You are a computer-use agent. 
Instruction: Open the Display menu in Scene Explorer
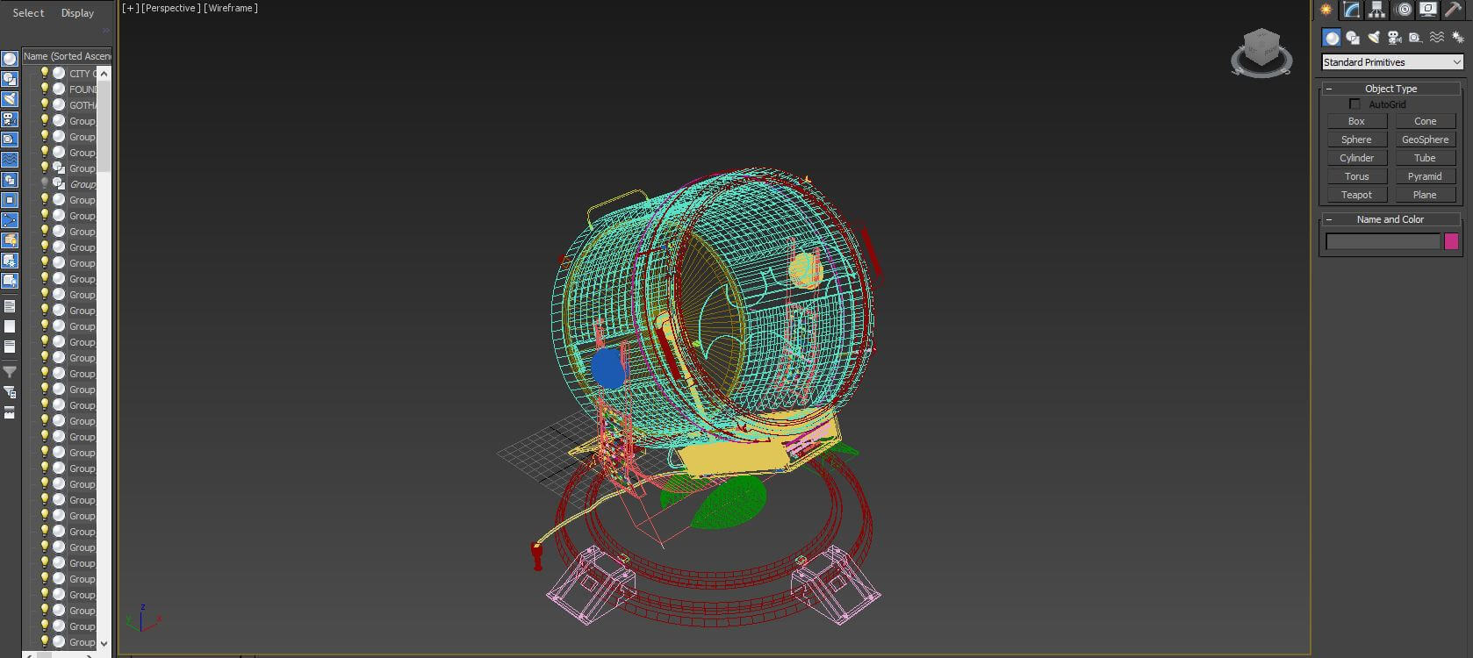[77, 13]
